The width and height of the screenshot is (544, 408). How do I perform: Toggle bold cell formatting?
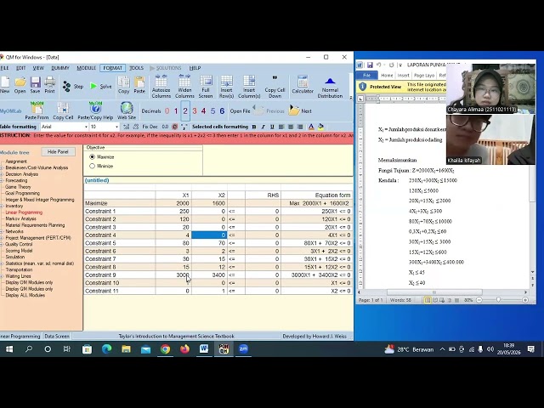coord(254,127)
